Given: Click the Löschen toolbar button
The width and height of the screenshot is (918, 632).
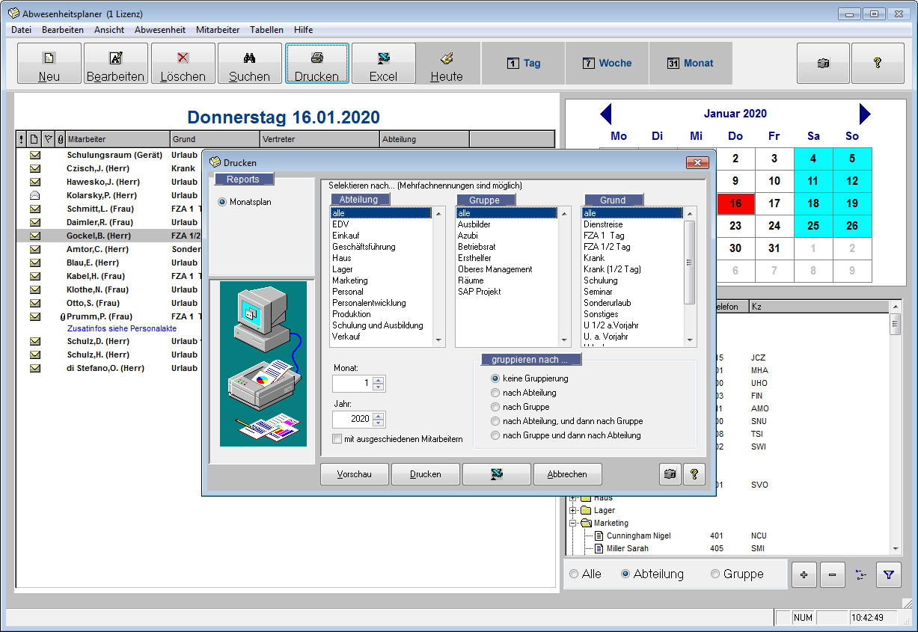Looking at the screenshot, I should tap(183, 64).
